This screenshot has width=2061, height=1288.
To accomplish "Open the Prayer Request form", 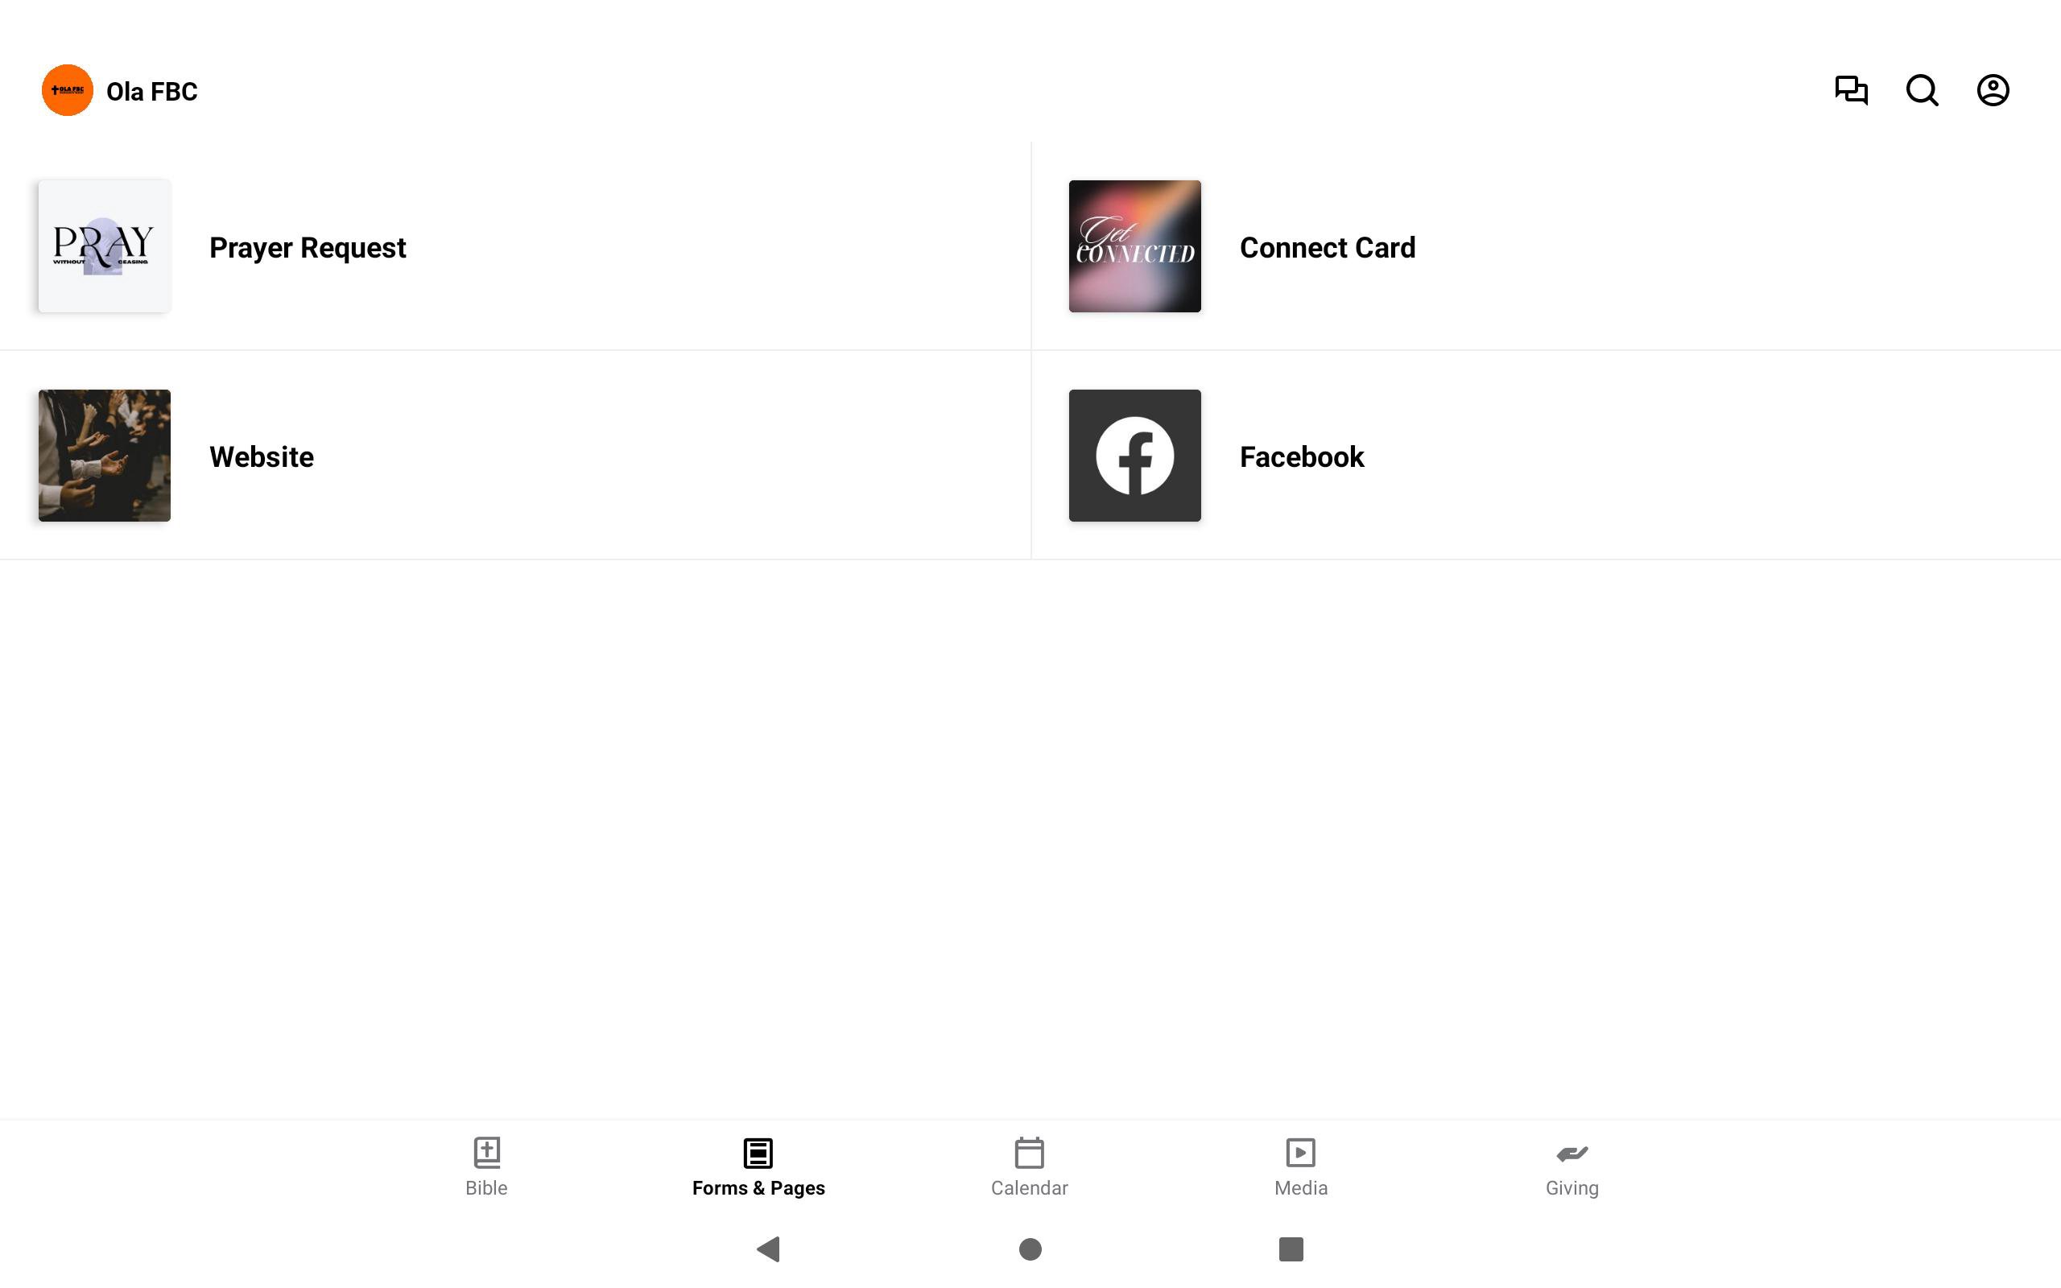I will [515, 246].
